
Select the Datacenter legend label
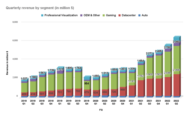click(129, 15)
